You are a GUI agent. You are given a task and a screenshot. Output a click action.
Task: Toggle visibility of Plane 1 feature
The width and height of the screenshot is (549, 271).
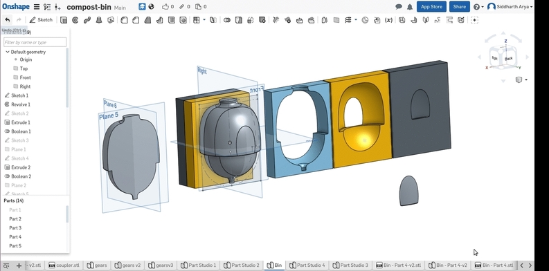coord(18,149)
